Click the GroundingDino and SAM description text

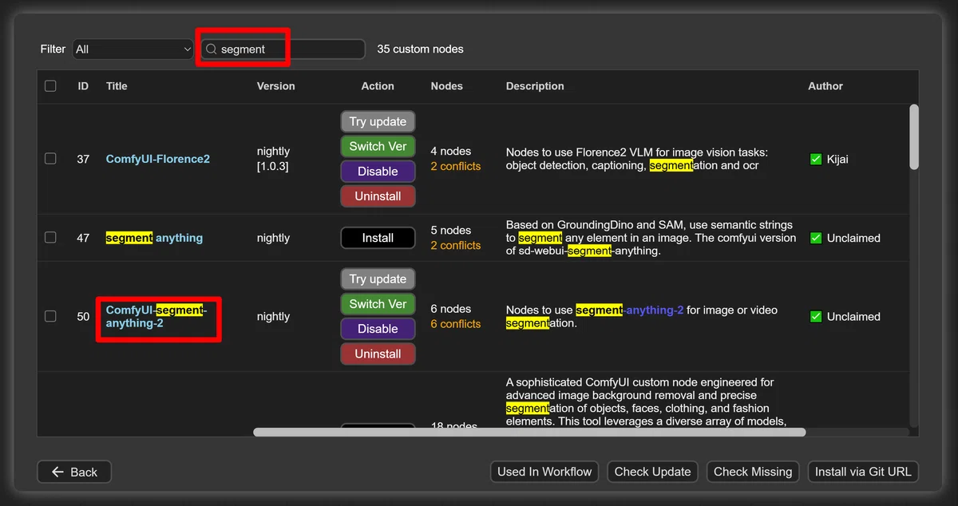pyautogui.click(x=651, y=238)
